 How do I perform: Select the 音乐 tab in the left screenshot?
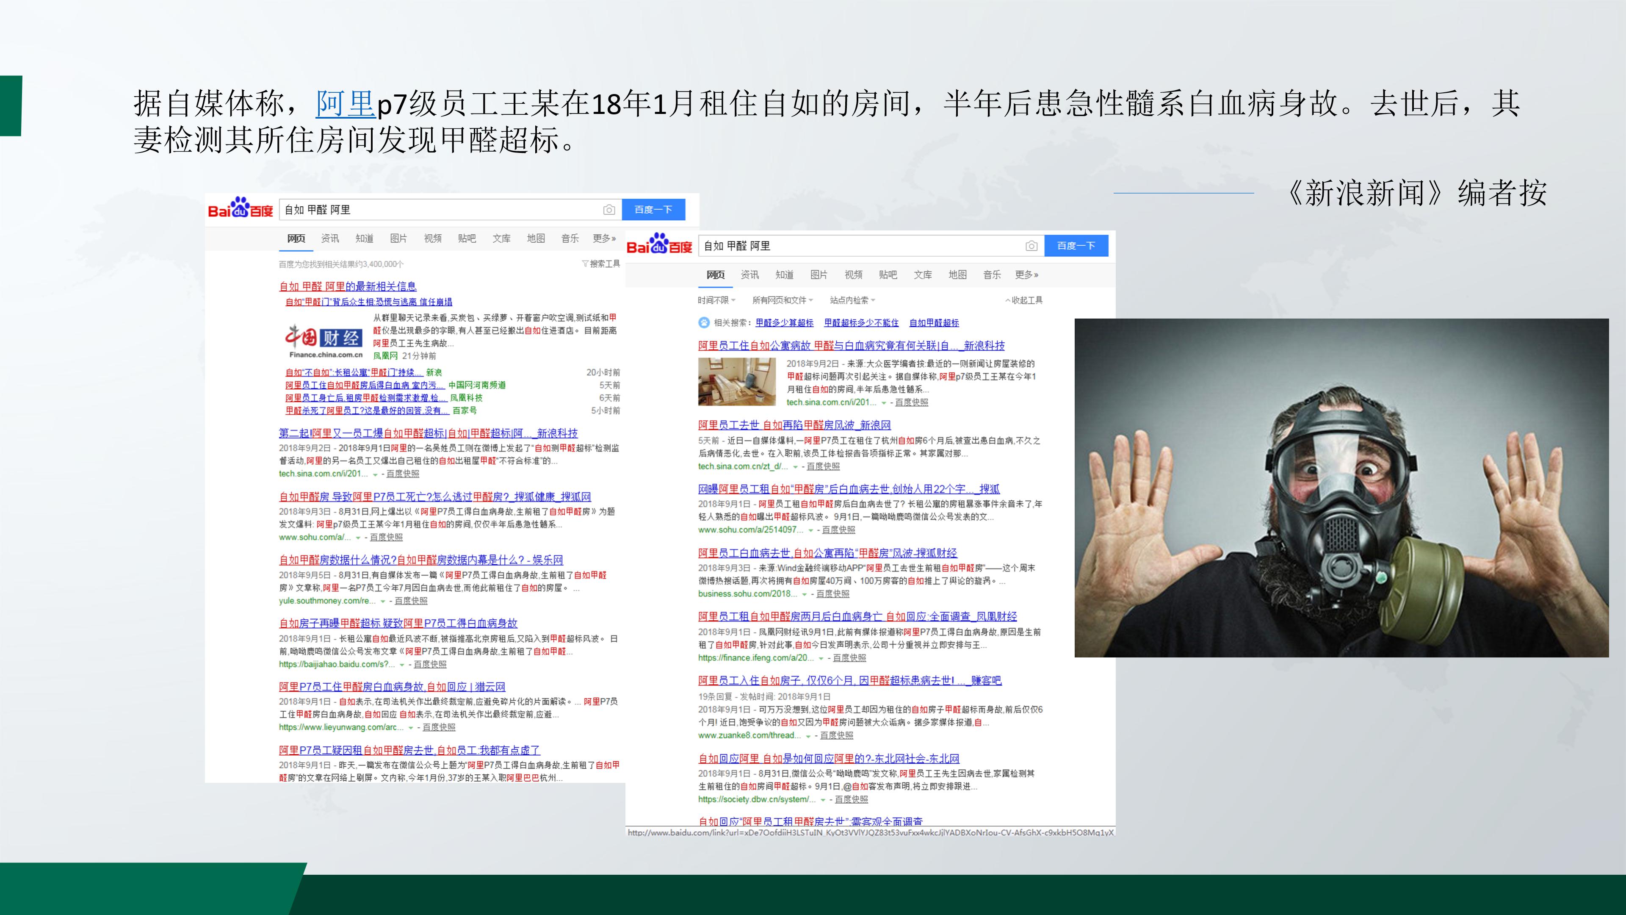click(x=570, y=238)
